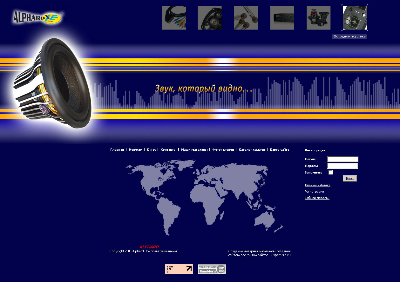Screen dimensions: 400x282
Task: Open the Фотогалерея menu item
Action: (223, 150)
